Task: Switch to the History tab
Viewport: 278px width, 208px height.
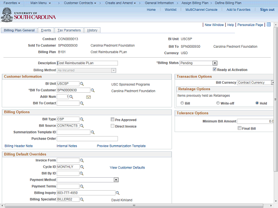Action: (92, 30)
